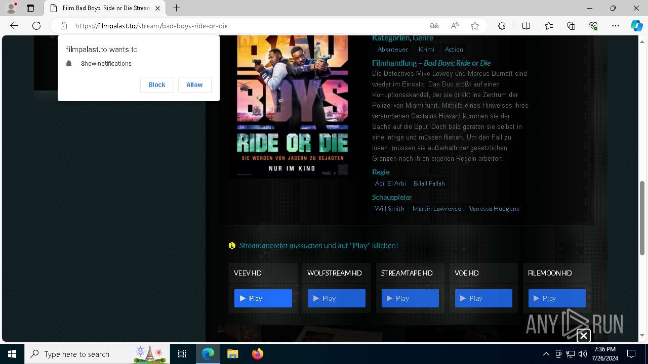Play the FILEMOON HD stream
This screenshot has height=364, width=648.
pos(557,298)
